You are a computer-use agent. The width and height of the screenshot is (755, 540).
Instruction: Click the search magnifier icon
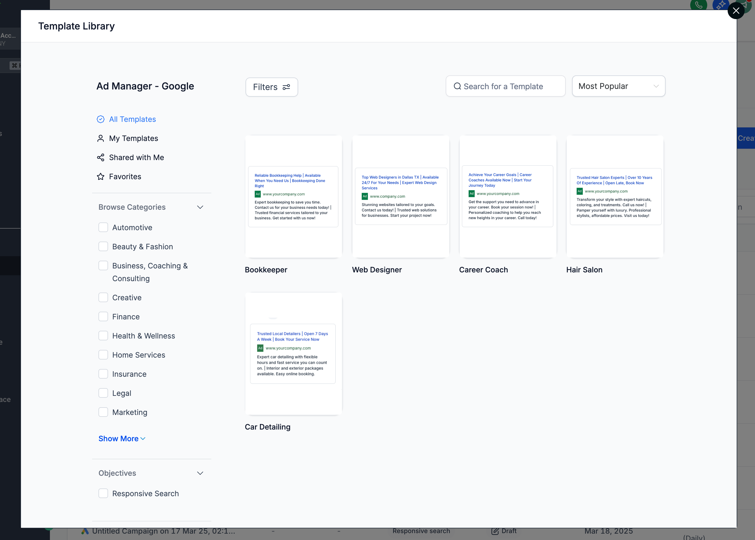[457, 87]
